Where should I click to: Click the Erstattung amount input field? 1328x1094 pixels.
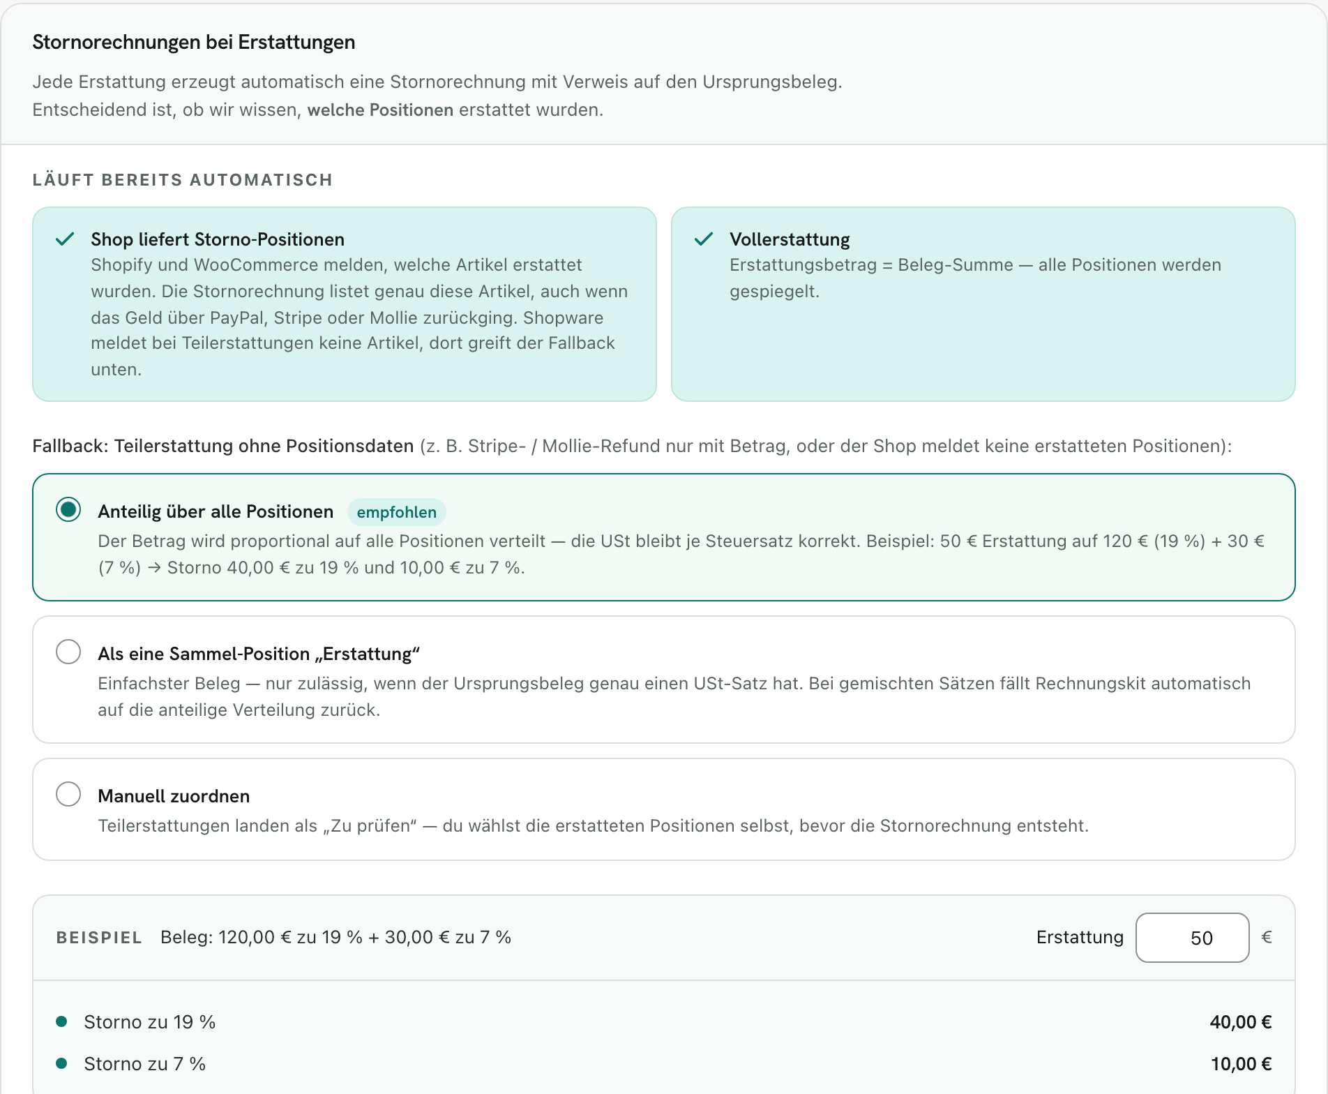[x=1192, y=938]
